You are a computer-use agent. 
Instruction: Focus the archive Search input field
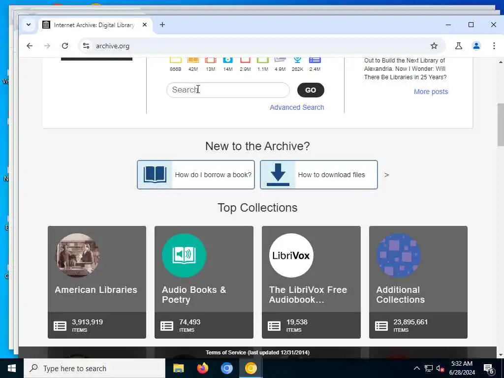tap(228, 90)
